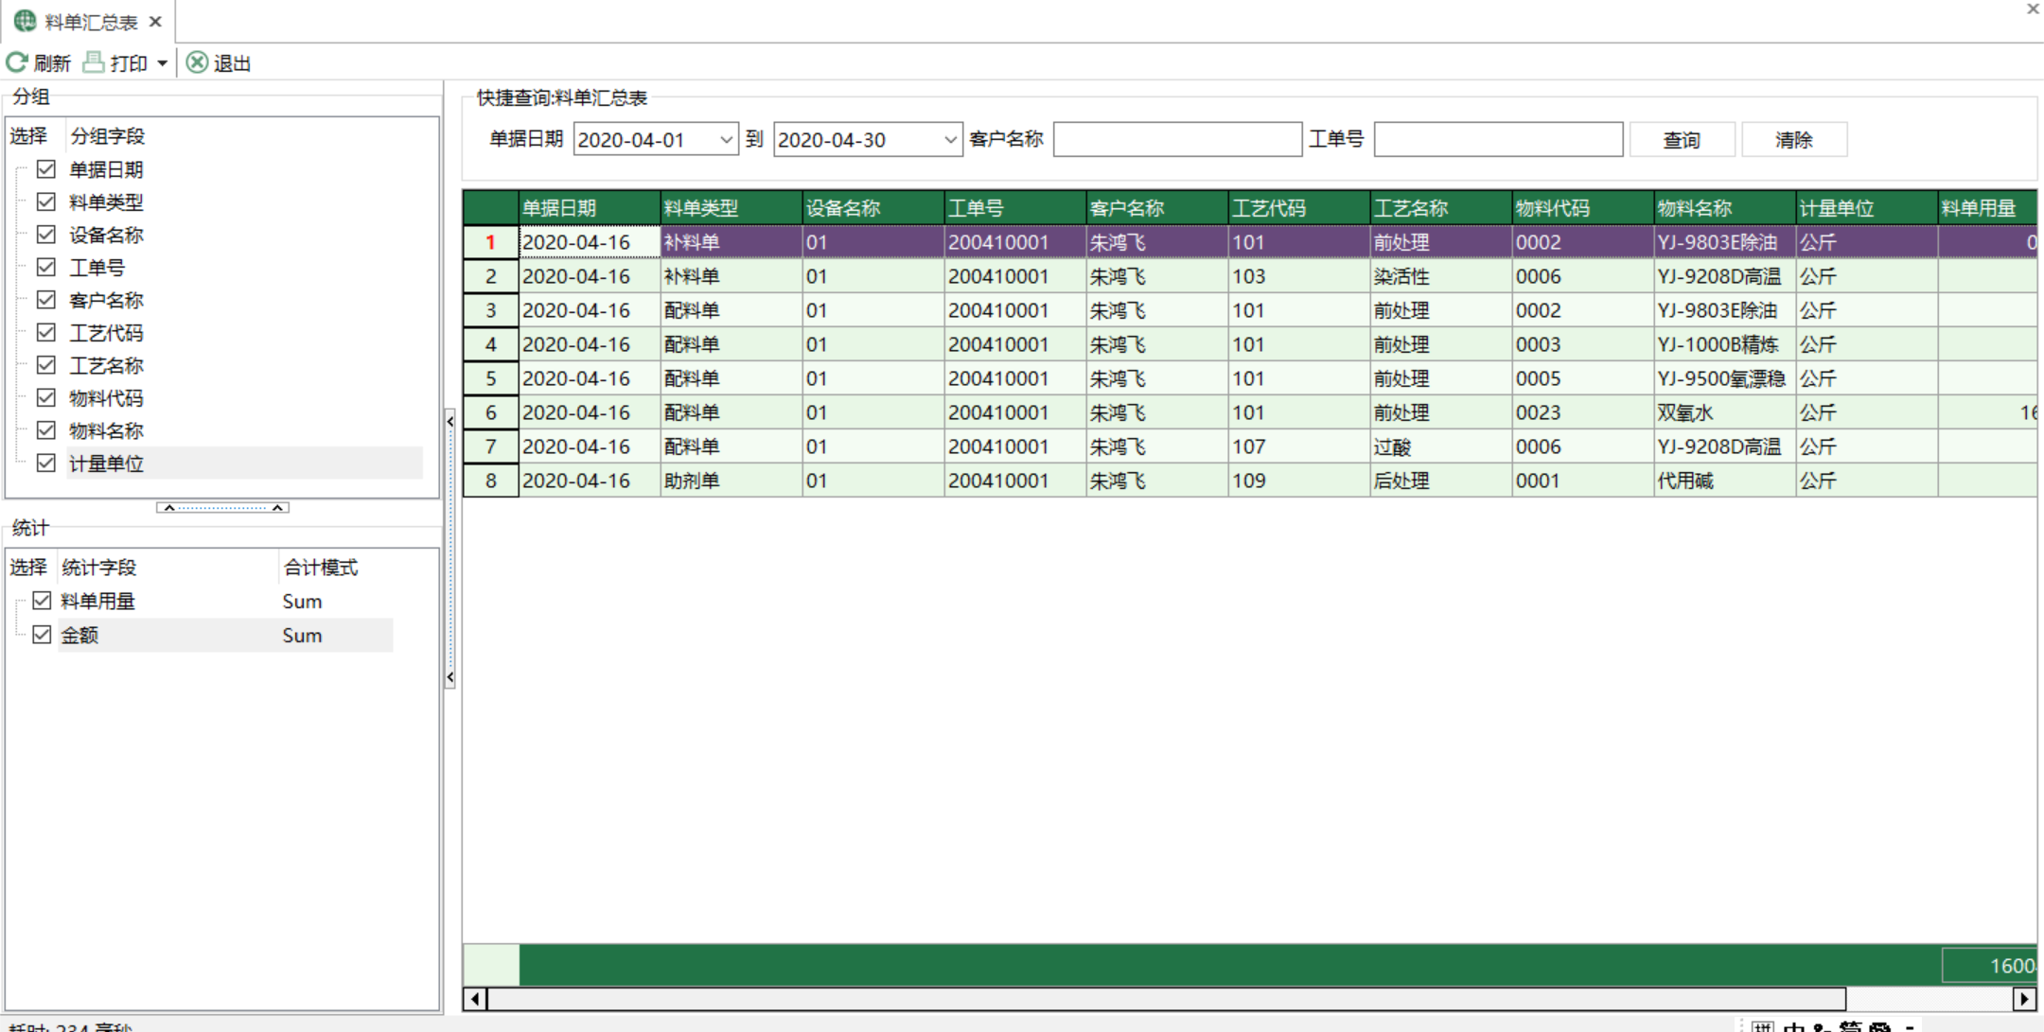Sort by 单据日期 column header
The image size is (2044, 1032).
589,208
